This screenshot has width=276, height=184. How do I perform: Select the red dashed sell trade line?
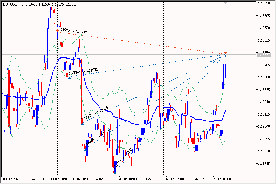click(142, 43)
